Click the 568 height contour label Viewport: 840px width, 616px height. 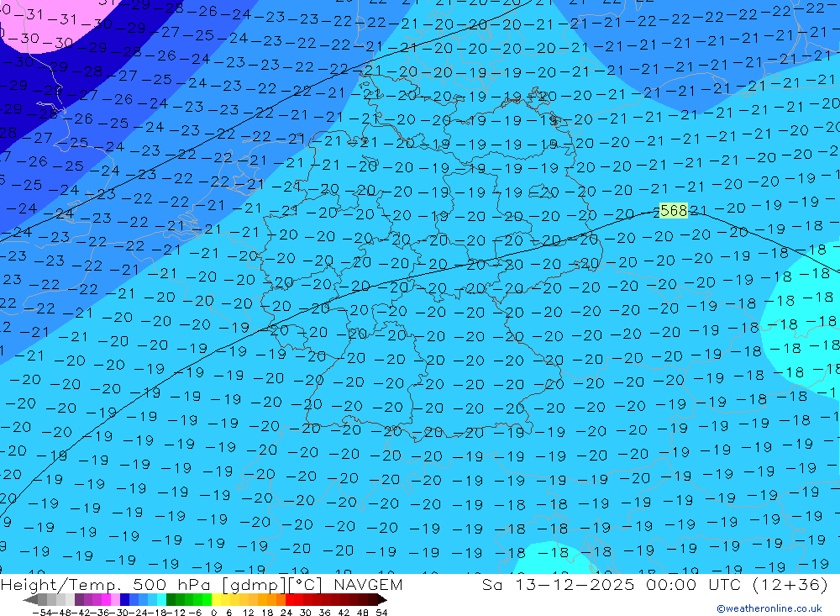tap(674, 211)
